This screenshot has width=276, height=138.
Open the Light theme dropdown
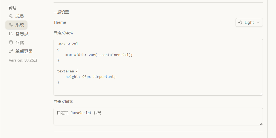pyautogui.click(x=249, y=22)
